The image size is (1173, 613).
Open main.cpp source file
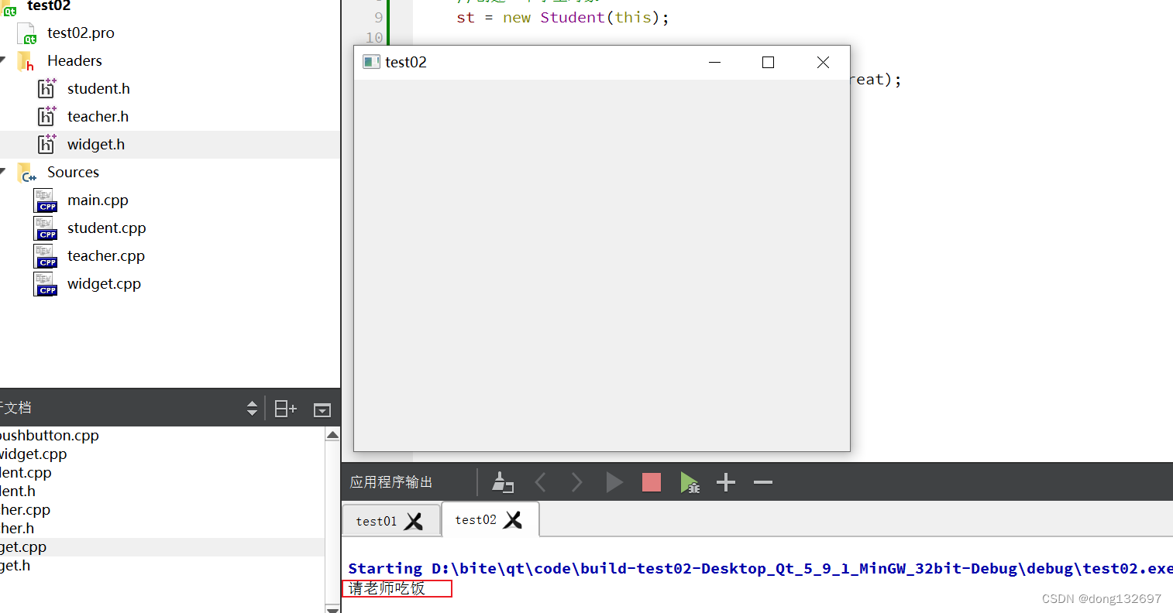(x=98, y=200)
